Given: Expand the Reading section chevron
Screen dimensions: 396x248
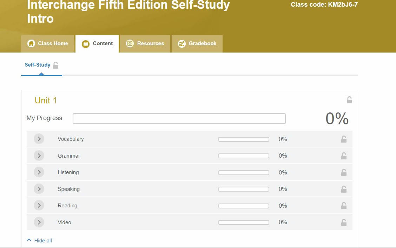Looking at the screenshot, I should (x=39, y=205).
